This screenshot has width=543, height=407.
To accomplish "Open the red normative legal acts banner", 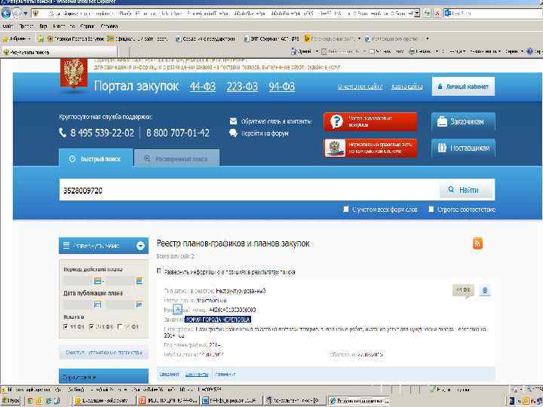I will point(370,148).
